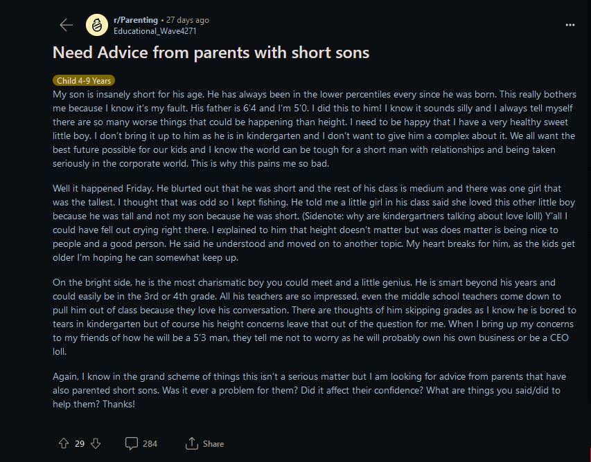Viewport: 591px width, 462px height.
Task: Open the post overflow menu with three dots
Action: click(570, 24)
